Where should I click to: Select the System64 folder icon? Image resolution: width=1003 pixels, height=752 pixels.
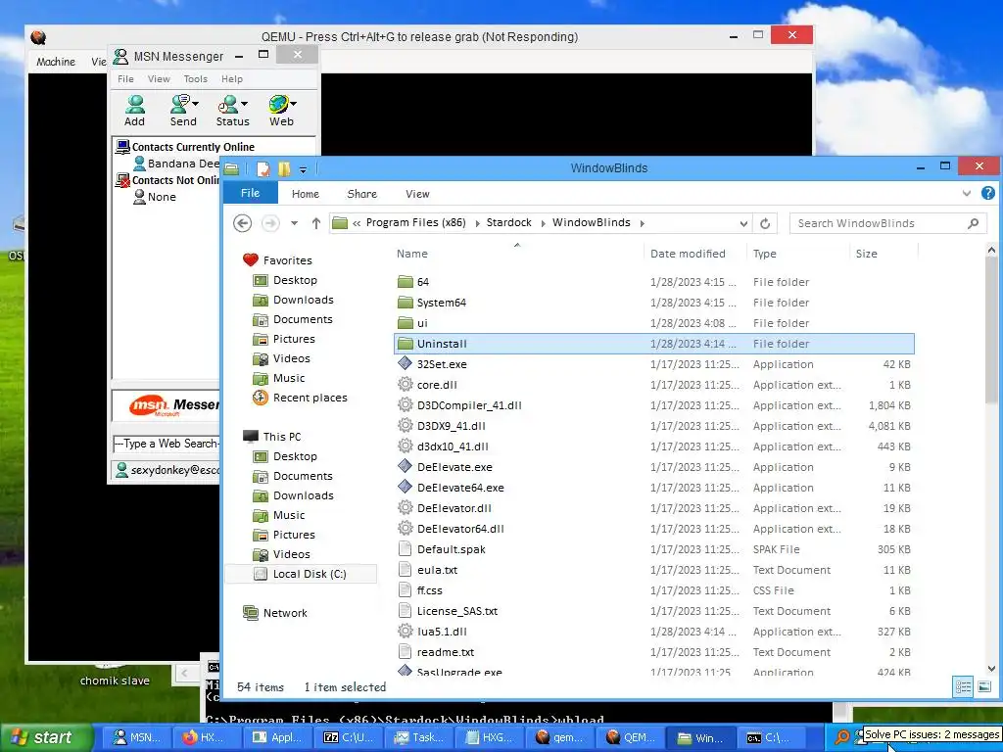point(405,302)
